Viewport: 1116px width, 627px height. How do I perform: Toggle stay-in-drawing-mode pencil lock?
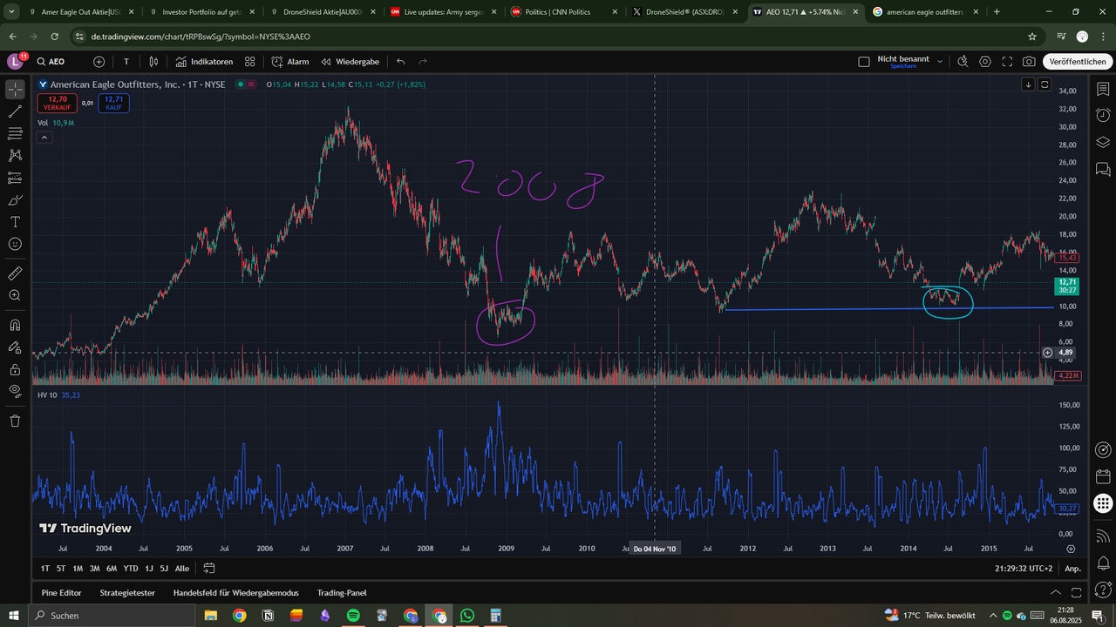[x=15, y=347]
